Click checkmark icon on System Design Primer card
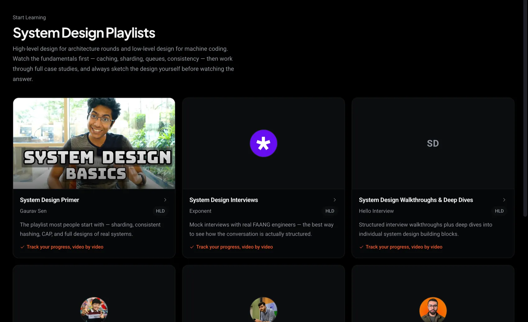This screenshot has height=322, width=528. click(22, 247)
